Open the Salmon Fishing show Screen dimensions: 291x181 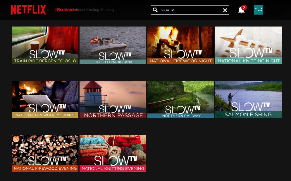(x=248, y=99)
